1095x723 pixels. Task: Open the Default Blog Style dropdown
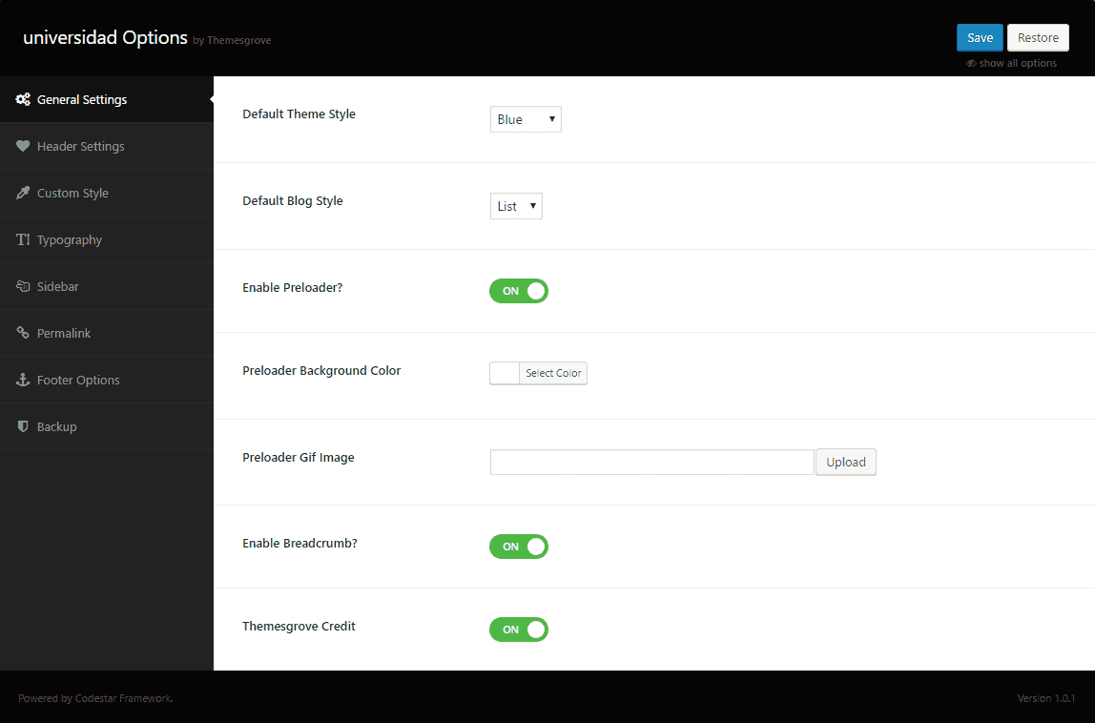pyautogui.click(x=516, y=205)
